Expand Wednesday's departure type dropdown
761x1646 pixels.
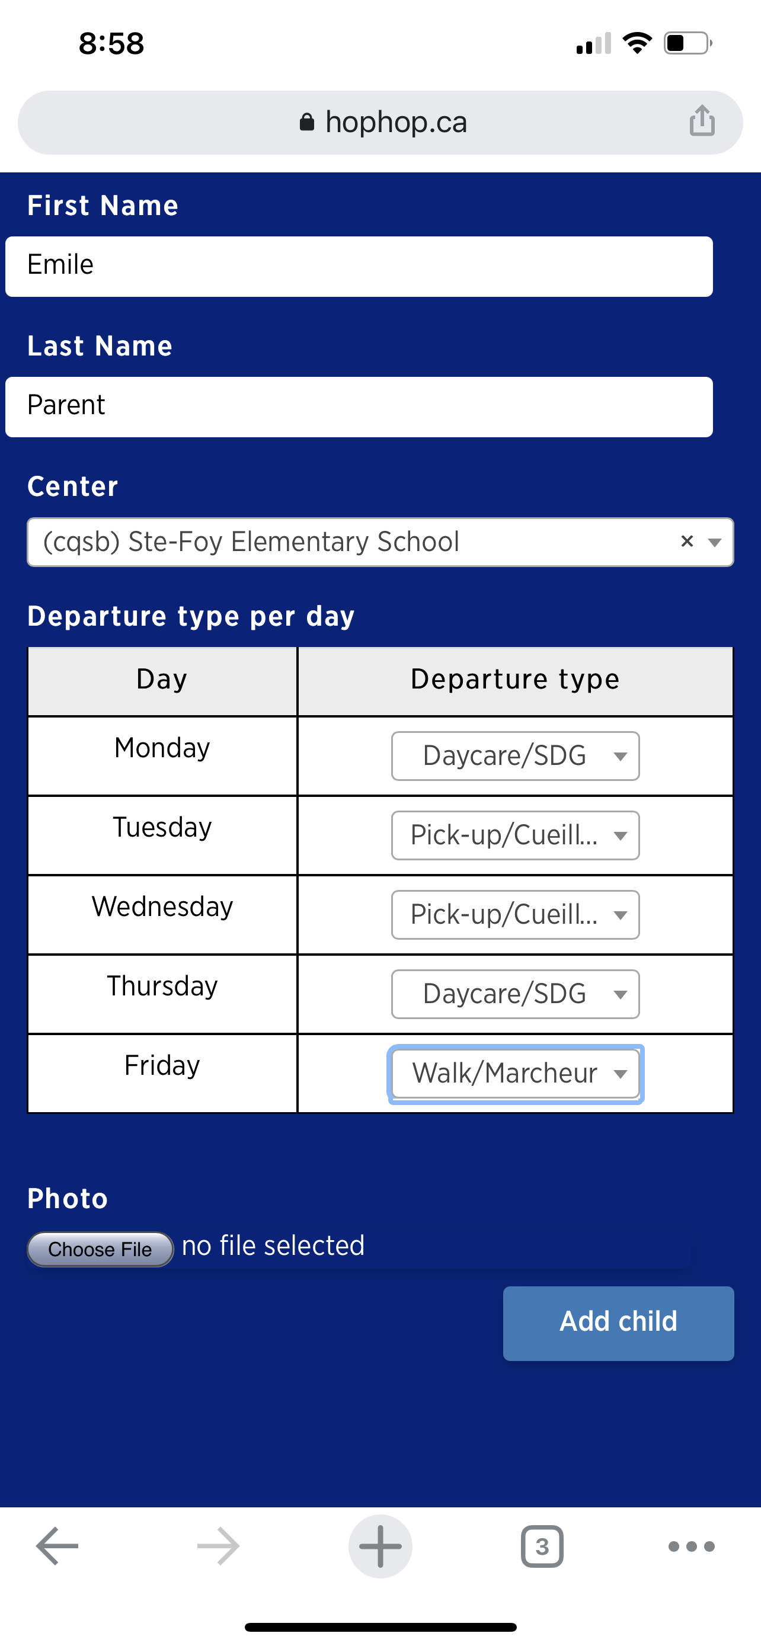click(515, 914)
